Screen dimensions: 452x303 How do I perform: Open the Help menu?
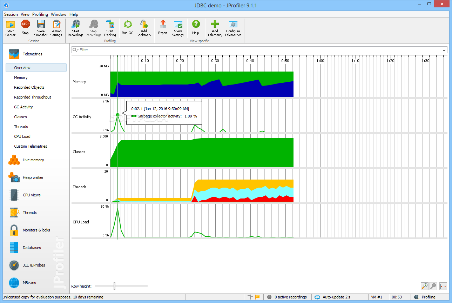point(74,14)
